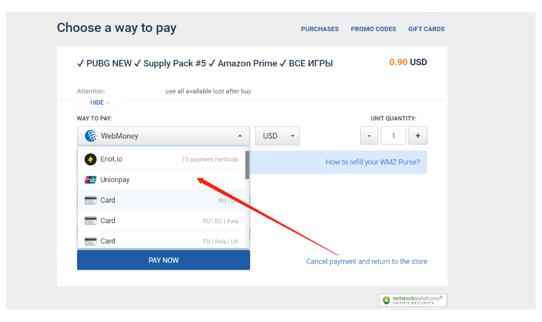The height and width of the screenshot is (322, 542).
Task: Click the RU | UA Card icon
Action: [91, 200]
